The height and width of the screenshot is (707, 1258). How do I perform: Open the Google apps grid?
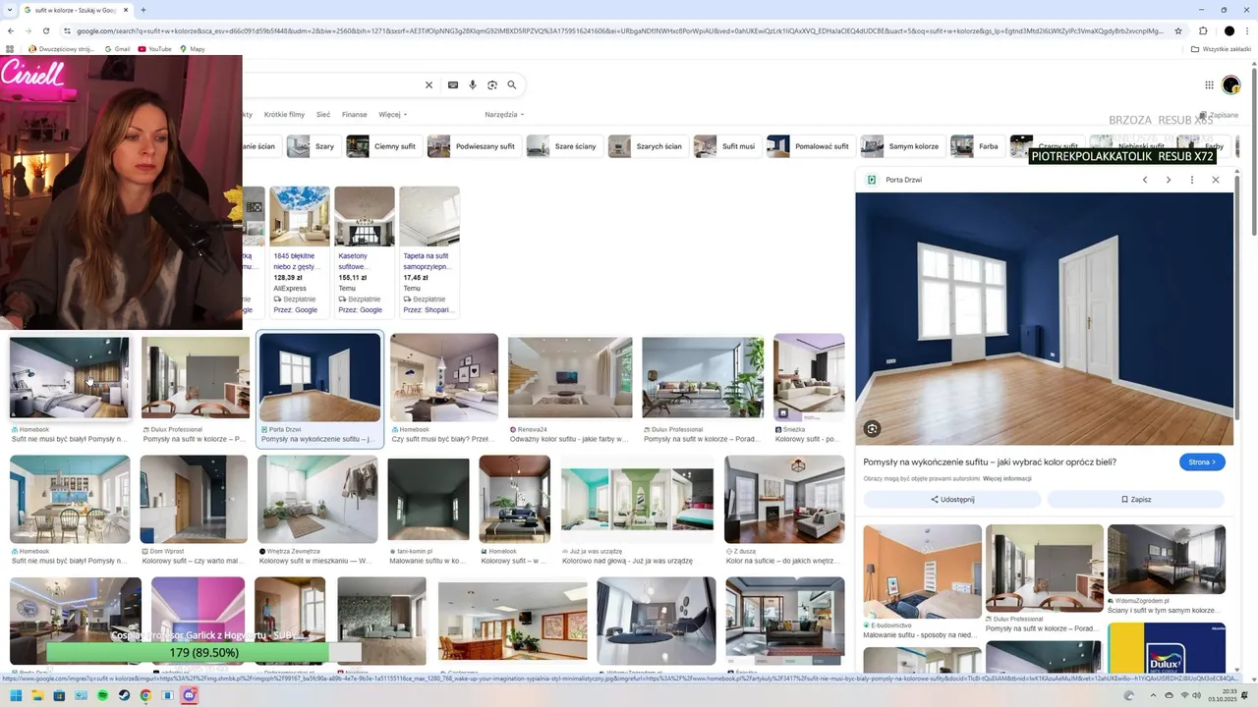click(x=1209, y=85)
